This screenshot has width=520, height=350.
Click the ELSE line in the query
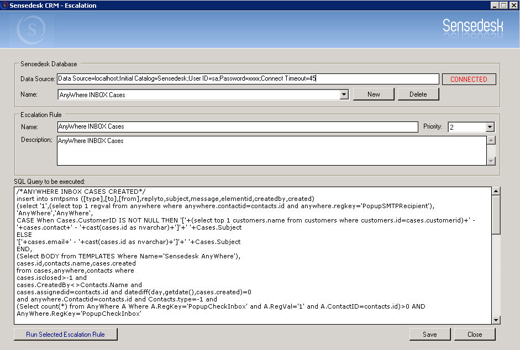[x=24, y=235]
